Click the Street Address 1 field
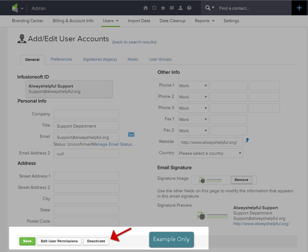 pos(86,177)
